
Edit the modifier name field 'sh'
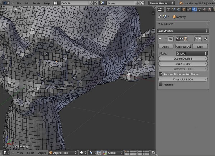pos(171,39)
